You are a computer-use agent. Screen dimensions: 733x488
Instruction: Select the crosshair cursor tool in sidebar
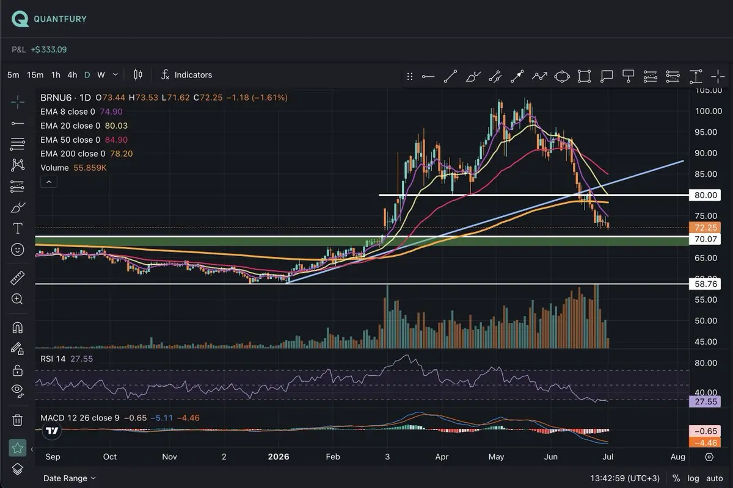tap(18, 102)
